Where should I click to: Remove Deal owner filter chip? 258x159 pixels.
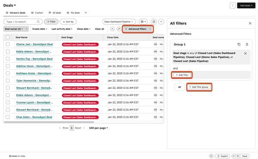click(27, 29)
